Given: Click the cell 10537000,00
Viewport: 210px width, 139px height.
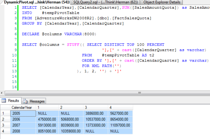Looking at the screenshot, I should pyautogui.click(x=96, y=119).
